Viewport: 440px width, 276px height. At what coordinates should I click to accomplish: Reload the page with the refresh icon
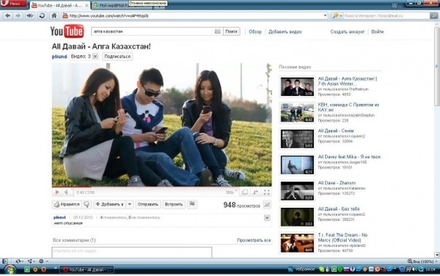[x=42, y=15]
